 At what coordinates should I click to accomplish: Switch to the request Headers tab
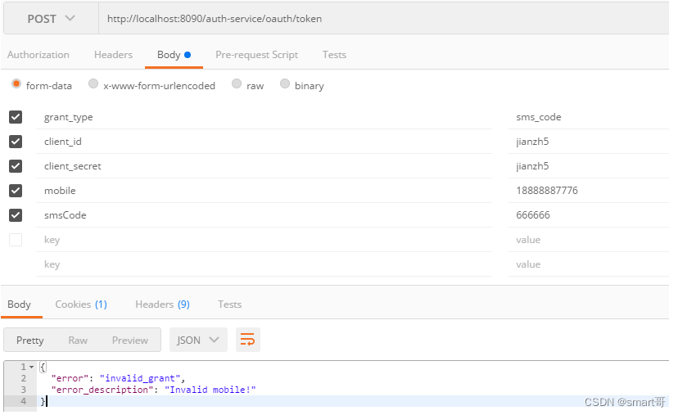[x=113, y=55]
